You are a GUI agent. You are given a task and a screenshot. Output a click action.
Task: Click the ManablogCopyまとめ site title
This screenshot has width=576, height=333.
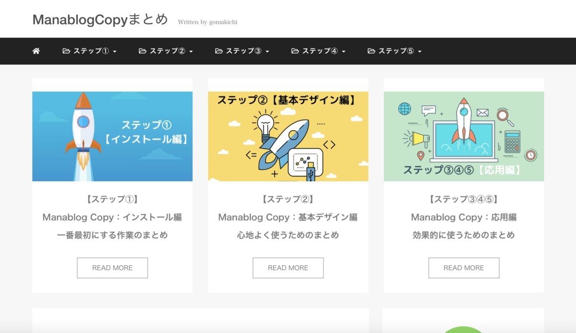(100, 20)
